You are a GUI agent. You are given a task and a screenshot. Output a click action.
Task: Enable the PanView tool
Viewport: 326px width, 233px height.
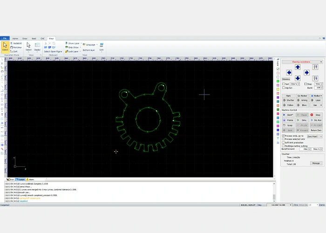point(17,47)
